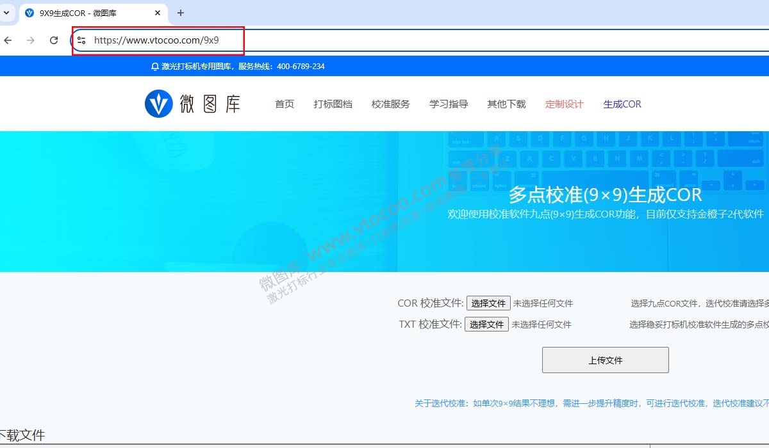
Task: Click the 微图库 V logo
Action: coord(159,103)
